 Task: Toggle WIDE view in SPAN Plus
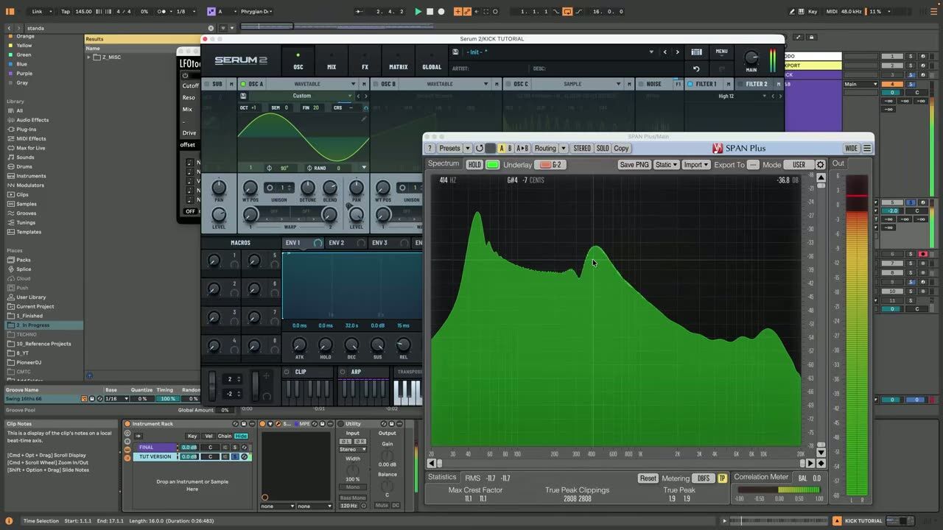pyautogui.click(x=852, y=148)
